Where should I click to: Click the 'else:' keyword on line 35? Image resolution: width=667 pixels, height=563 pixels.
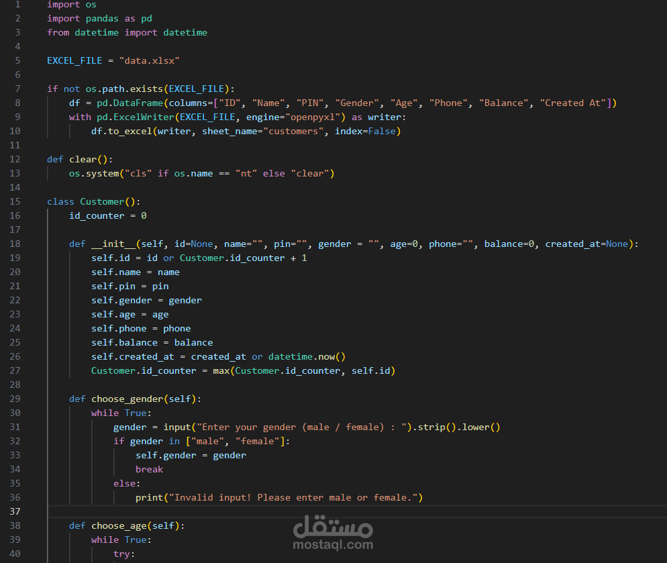point(127,483)
